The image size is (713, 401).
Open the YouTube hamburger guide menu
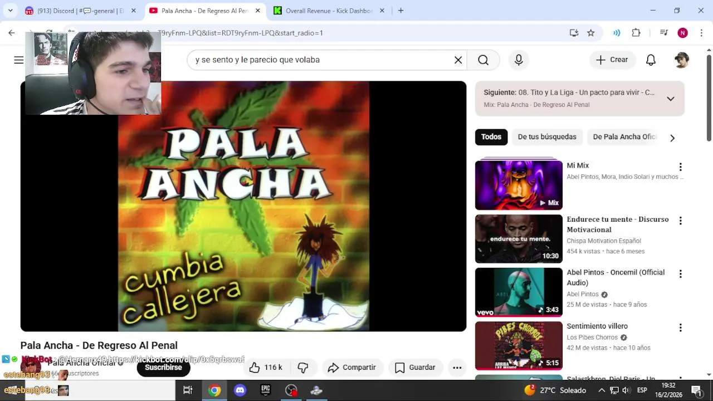tap(18, 60)
